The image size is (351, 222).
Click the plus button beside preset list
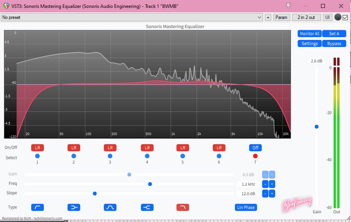tap(268, 18)
